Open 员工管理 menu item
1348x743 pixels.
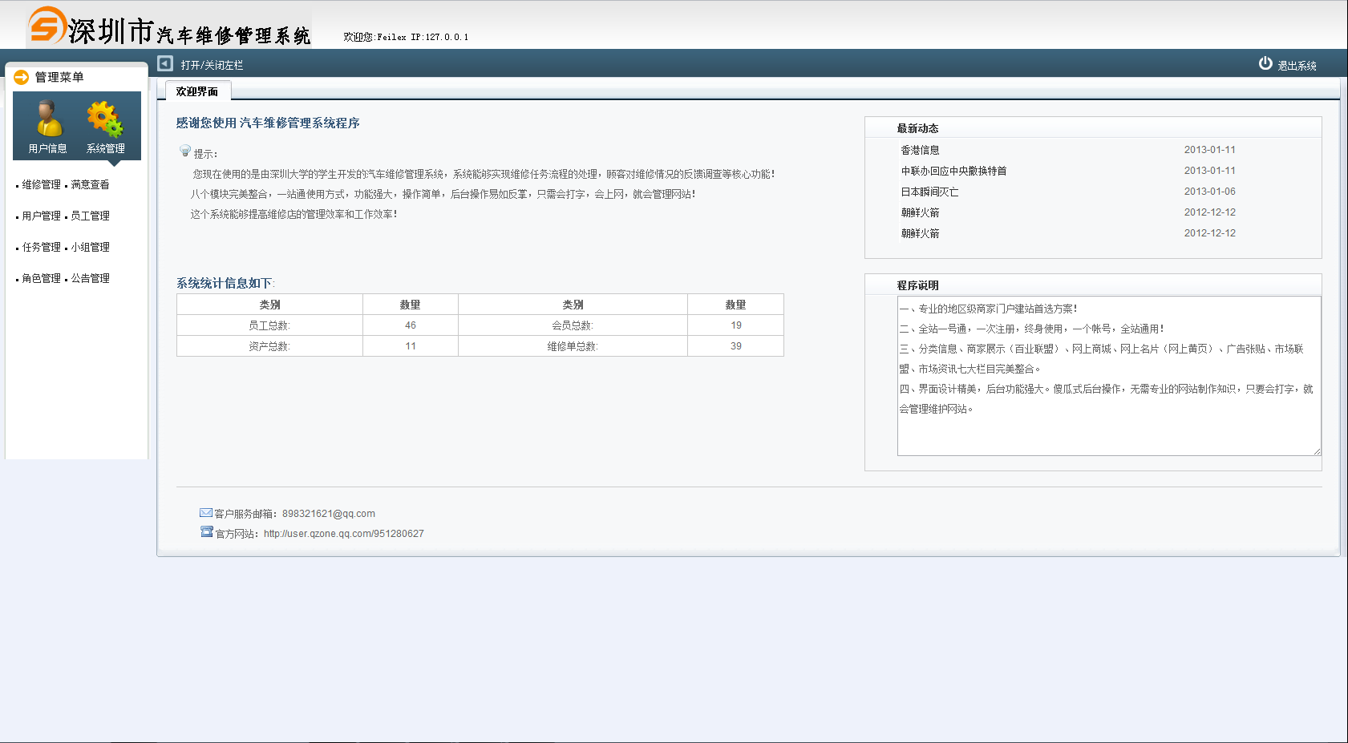[x=90, y=216]
